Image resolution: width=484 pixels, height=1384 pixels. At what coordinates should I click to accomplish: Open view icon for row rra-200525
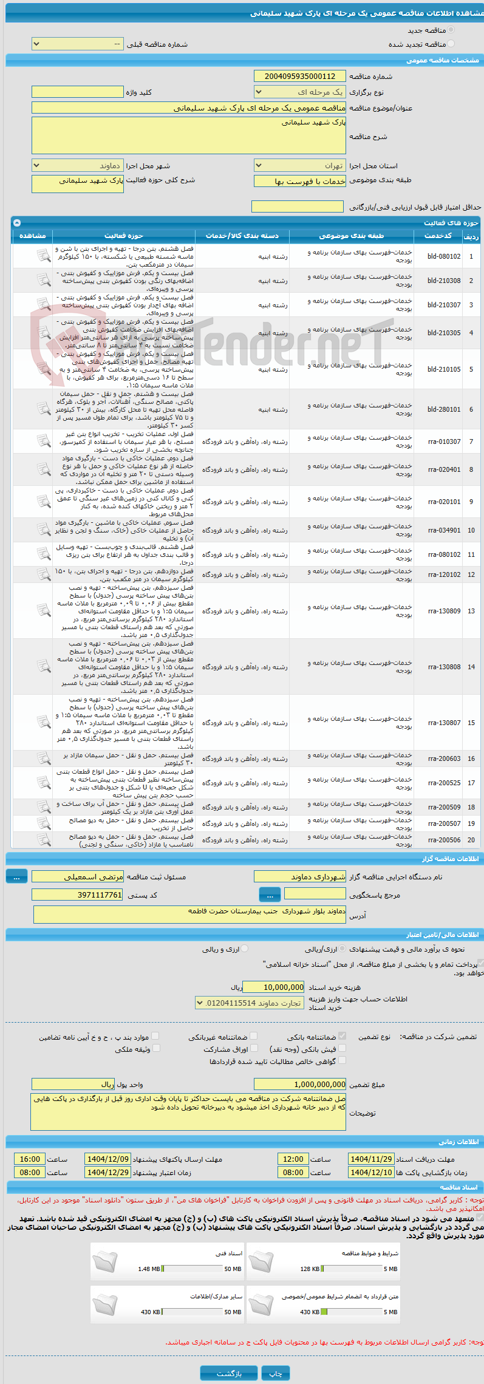pyautogui.click(x=44, y=783)
